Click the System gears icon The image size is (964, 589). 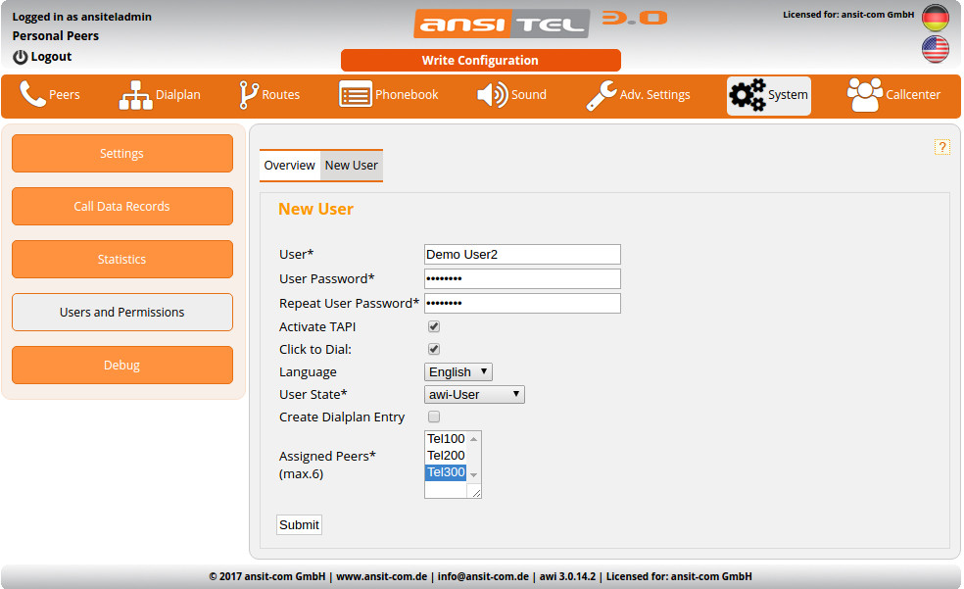click(747, 95)
